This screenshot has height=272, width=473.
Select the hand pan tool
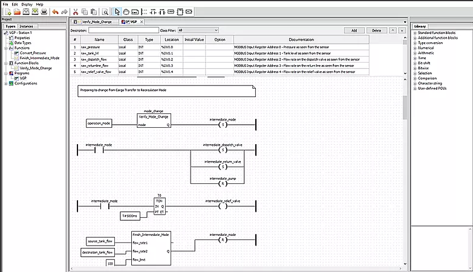[x=125, y=11]
